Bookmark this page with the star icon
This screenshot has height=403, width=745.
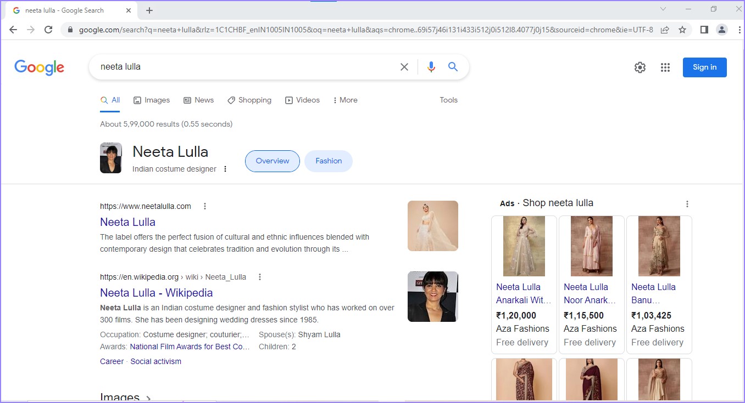pyautogui.click(x=681, y=30)
